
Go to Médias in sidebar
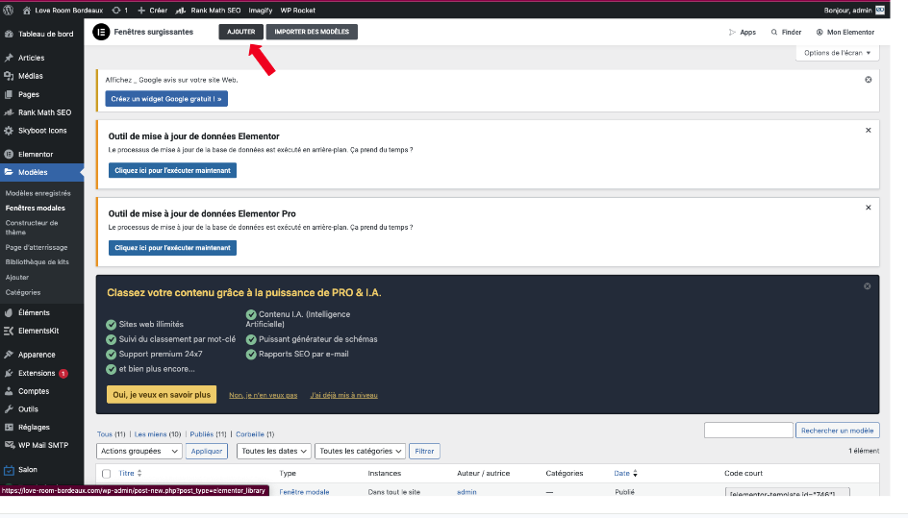[x=31, y=76]
